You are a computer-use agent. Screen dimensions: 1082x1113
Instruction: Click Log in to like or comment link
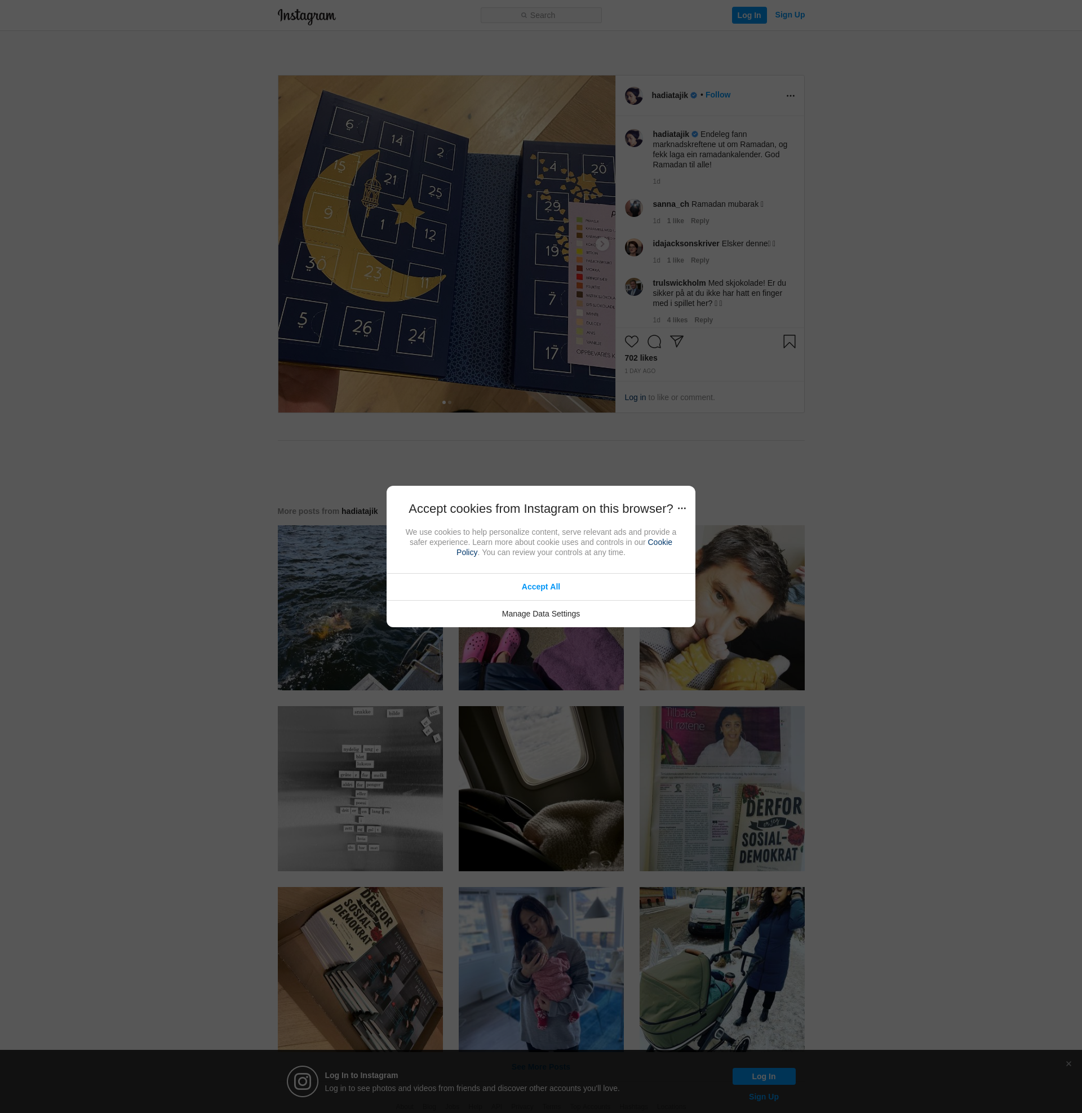635,397
